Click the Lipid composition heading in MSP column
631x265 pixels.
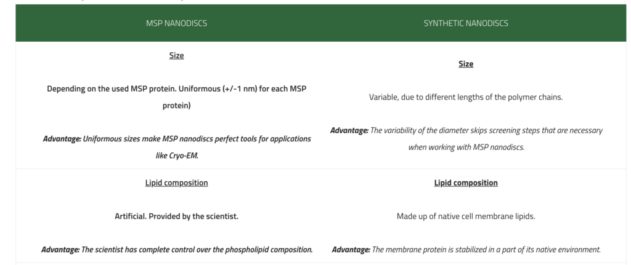(176, 183)
